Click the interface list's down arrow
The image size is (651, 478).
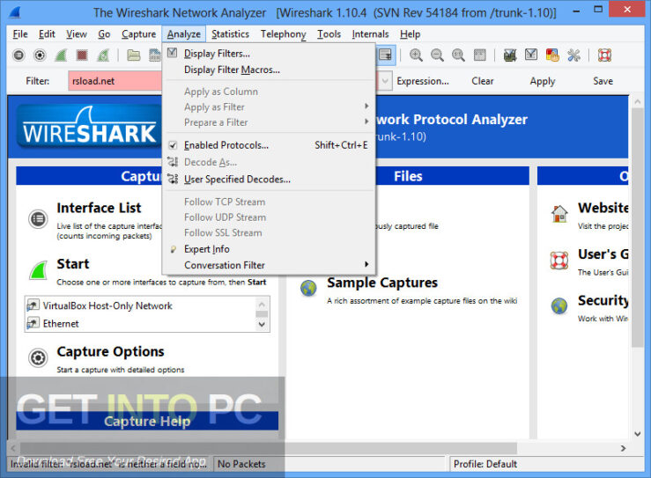click(x=262, y=325)
